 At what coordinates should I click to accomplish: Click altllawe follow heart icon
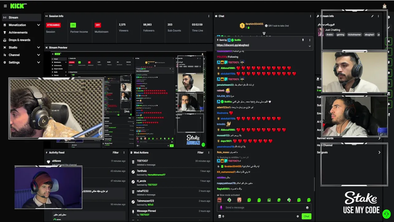[x=48, y=162]
